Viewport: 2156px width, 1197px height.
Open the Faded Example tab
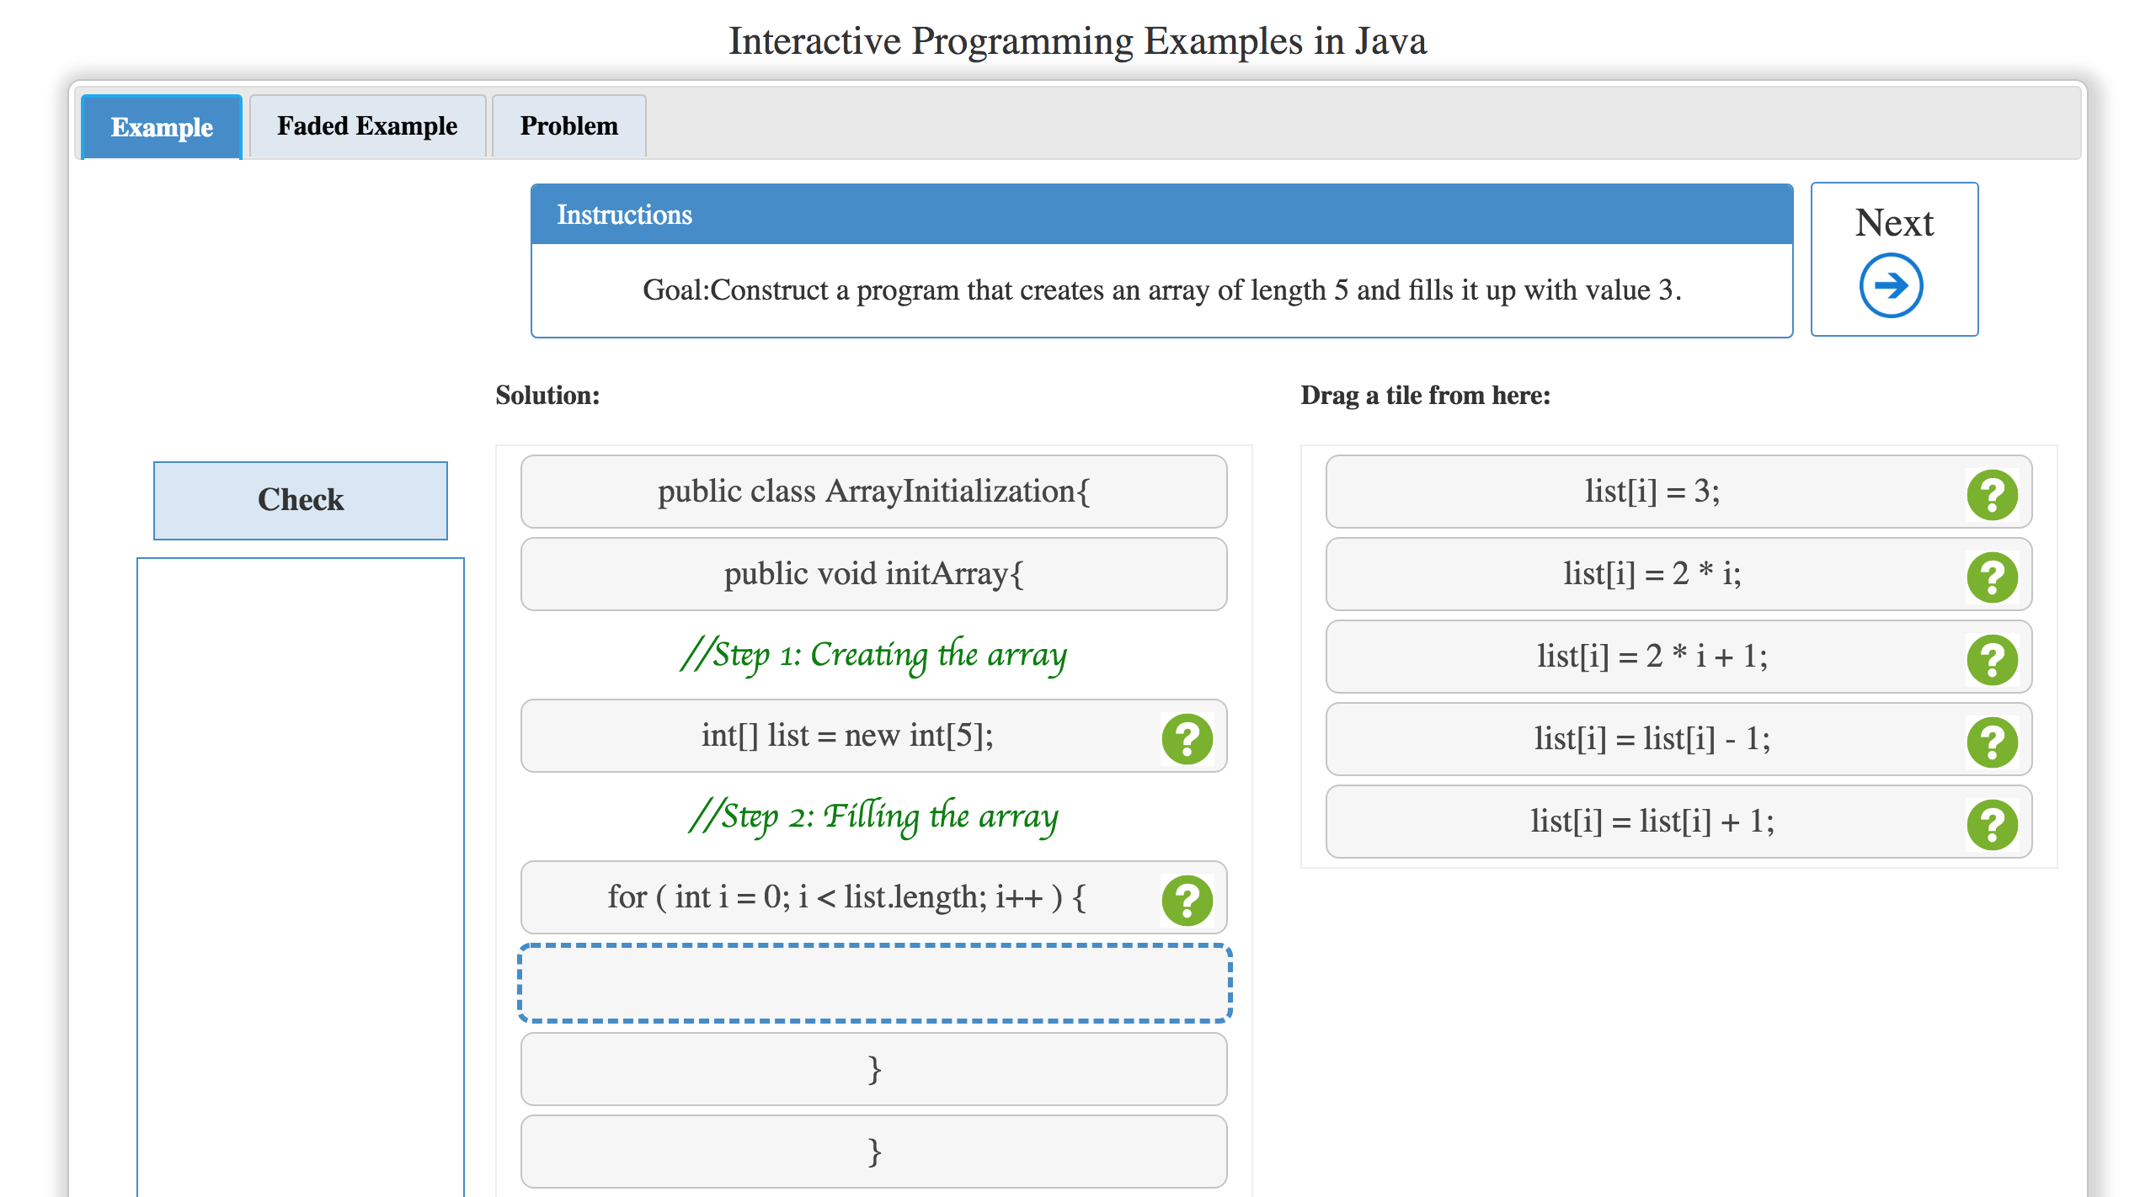pyautogui.click(x=367, y=126)
